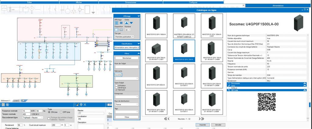
Task: Open the Tags dropdown
Action: click(x=127, y=112)
